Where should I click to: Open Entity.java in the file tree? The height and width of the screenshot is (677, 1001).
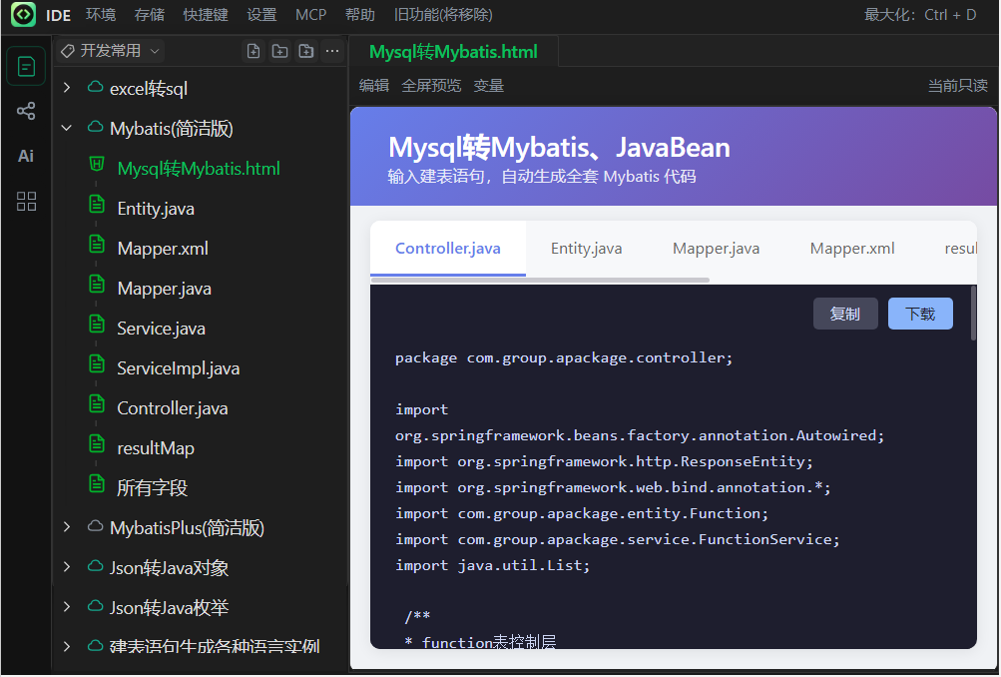156,209
